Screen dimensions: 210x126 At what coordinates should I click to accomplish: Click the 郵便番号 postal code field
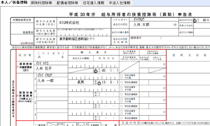pyautogui.click(x=146, y=38)
